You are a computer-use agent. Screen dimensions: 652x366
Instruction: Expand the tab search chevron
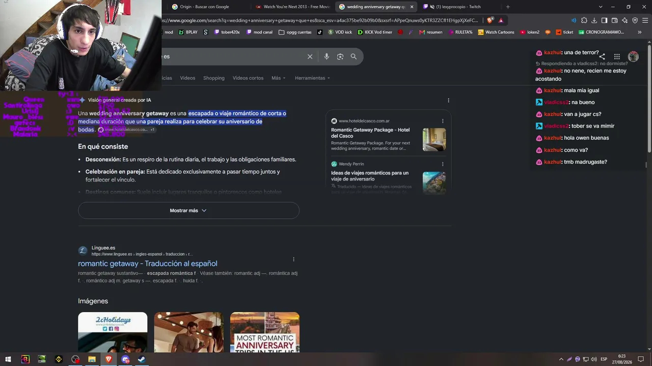click(x=601, y=7)
